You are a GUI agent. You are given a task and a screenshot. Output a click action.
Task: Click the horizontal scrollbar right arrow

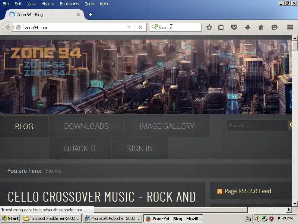coord(289,209)
